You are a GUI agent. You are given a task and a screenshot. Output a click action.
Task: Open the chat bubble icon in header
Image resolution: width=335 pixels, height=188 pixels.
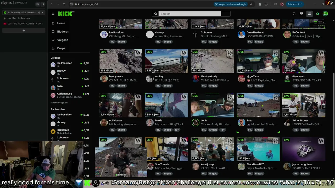click(294, 14)
